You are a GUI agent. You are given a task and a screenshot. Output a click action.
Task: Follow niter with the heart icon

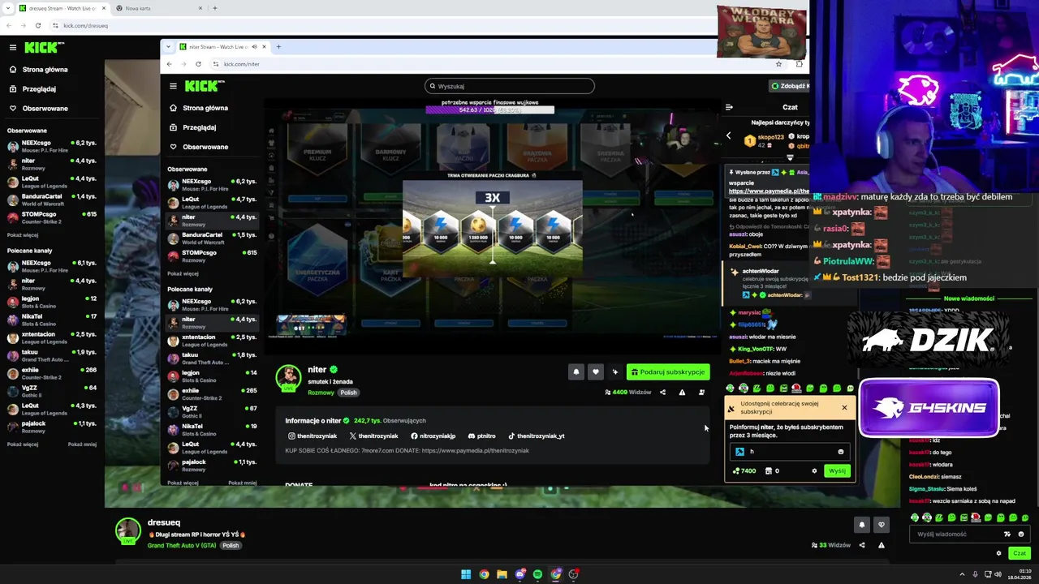[x=596, y=371]
